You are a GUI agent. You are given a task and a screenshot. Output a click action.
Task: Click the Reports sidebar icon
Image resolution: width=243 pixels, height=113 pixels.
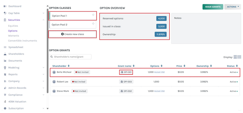point(5,74)
